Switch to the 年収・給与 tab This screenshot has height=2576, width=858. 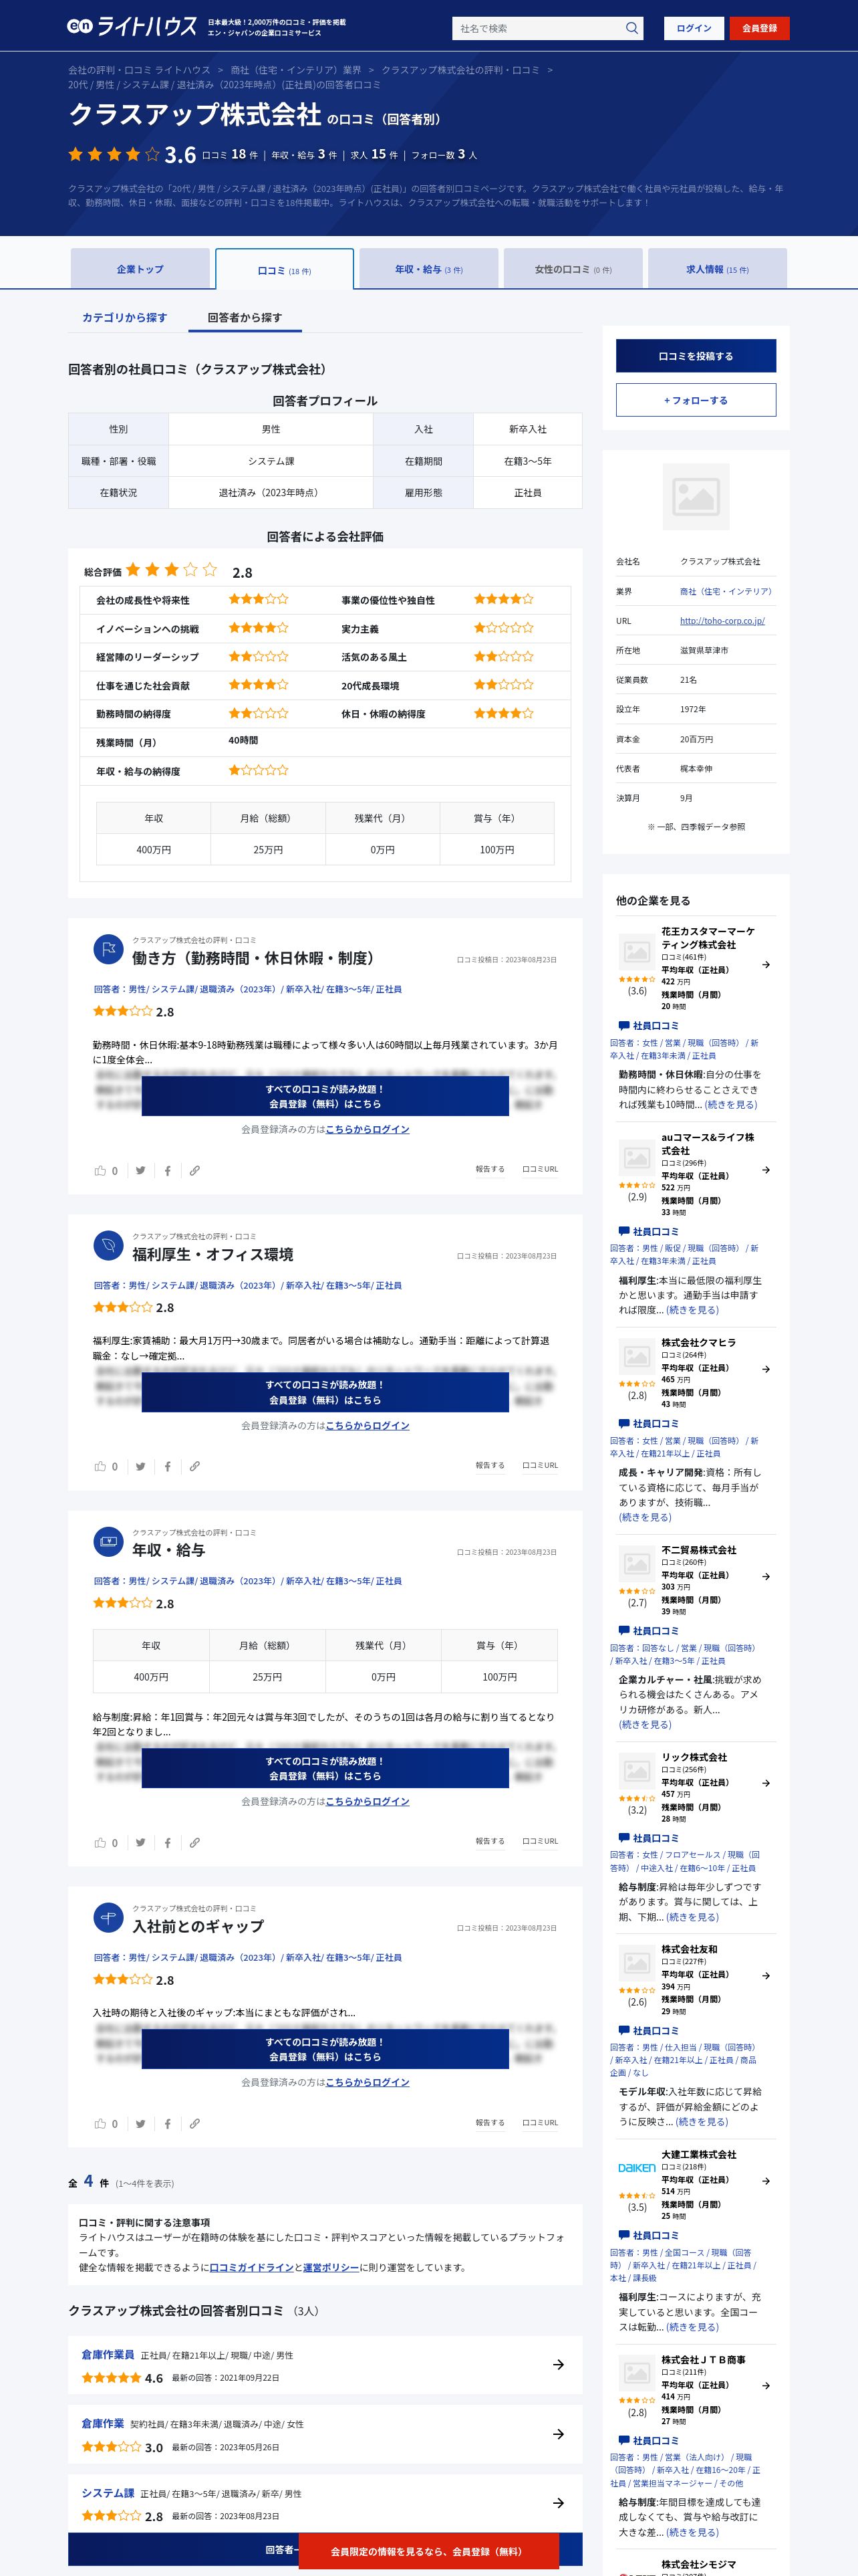(x=428, y=269)
